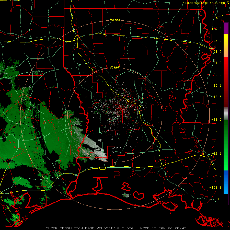Click the -32.0 velocity scale value

[x=216, y=131]
